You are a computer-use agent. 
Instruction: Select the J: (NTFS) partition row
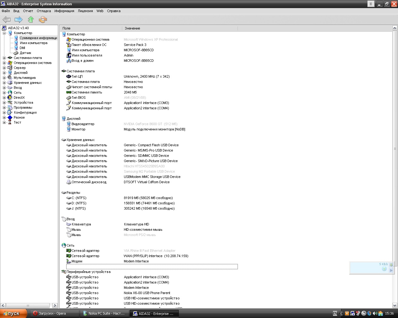point(152,208)
